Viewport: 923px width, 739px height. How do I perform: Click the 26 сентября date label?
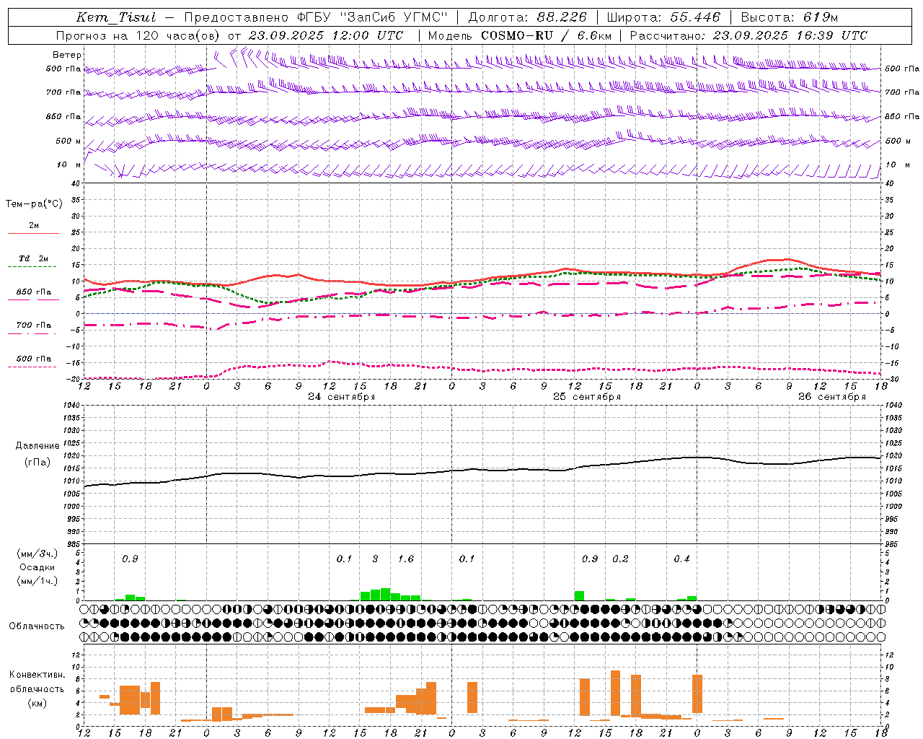tap(832, 397)
